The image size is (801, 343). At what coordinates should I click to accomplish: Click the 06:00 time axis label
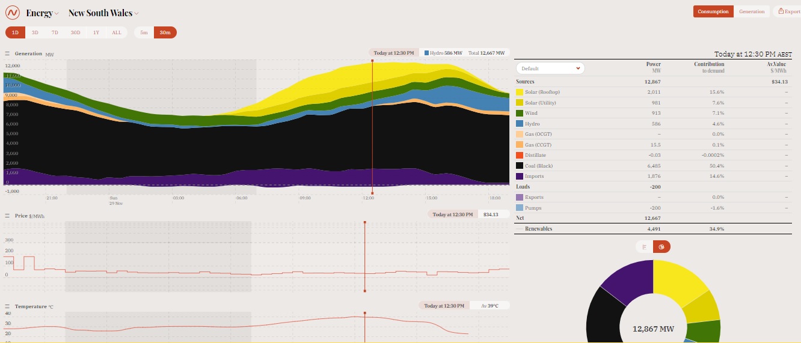click(242, 198)
